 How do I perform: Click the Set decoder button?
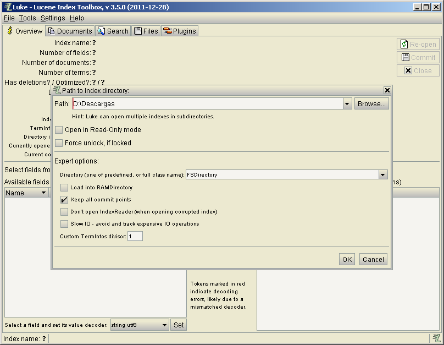tap(179, 325)
